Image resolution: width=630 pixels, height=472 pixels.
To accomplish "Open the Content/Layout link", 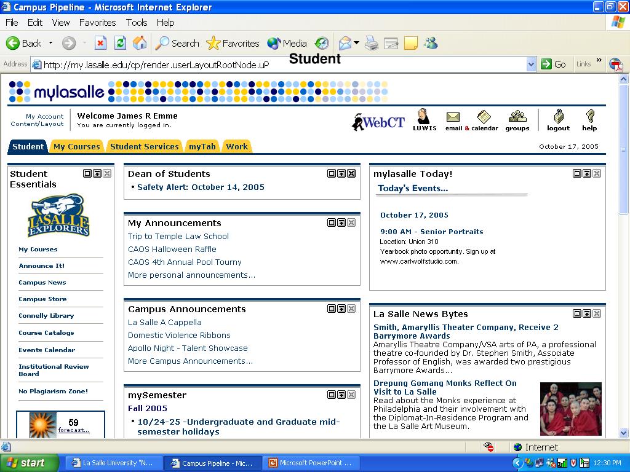I will (37, 124).
